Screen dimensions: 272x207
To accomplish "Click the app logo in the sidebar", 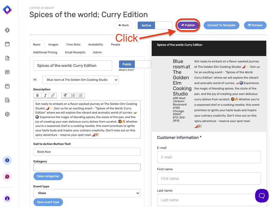I will pyautogui.click(x=7, y=10).
